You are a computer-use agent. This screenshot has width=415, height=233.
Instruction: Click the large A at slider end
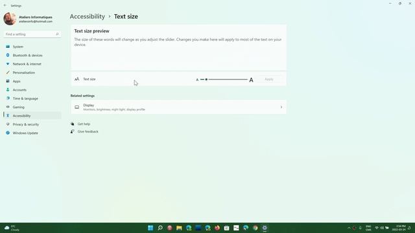251,80
